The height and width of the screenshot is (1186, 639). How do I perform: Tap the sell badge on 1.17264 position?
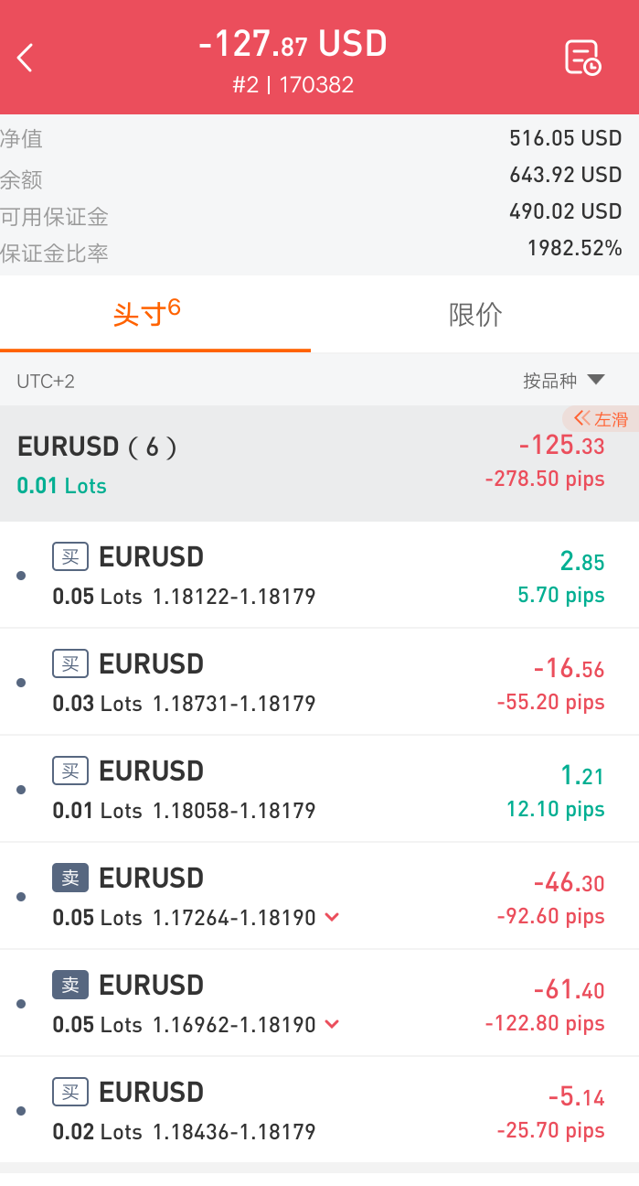(70, 878)
